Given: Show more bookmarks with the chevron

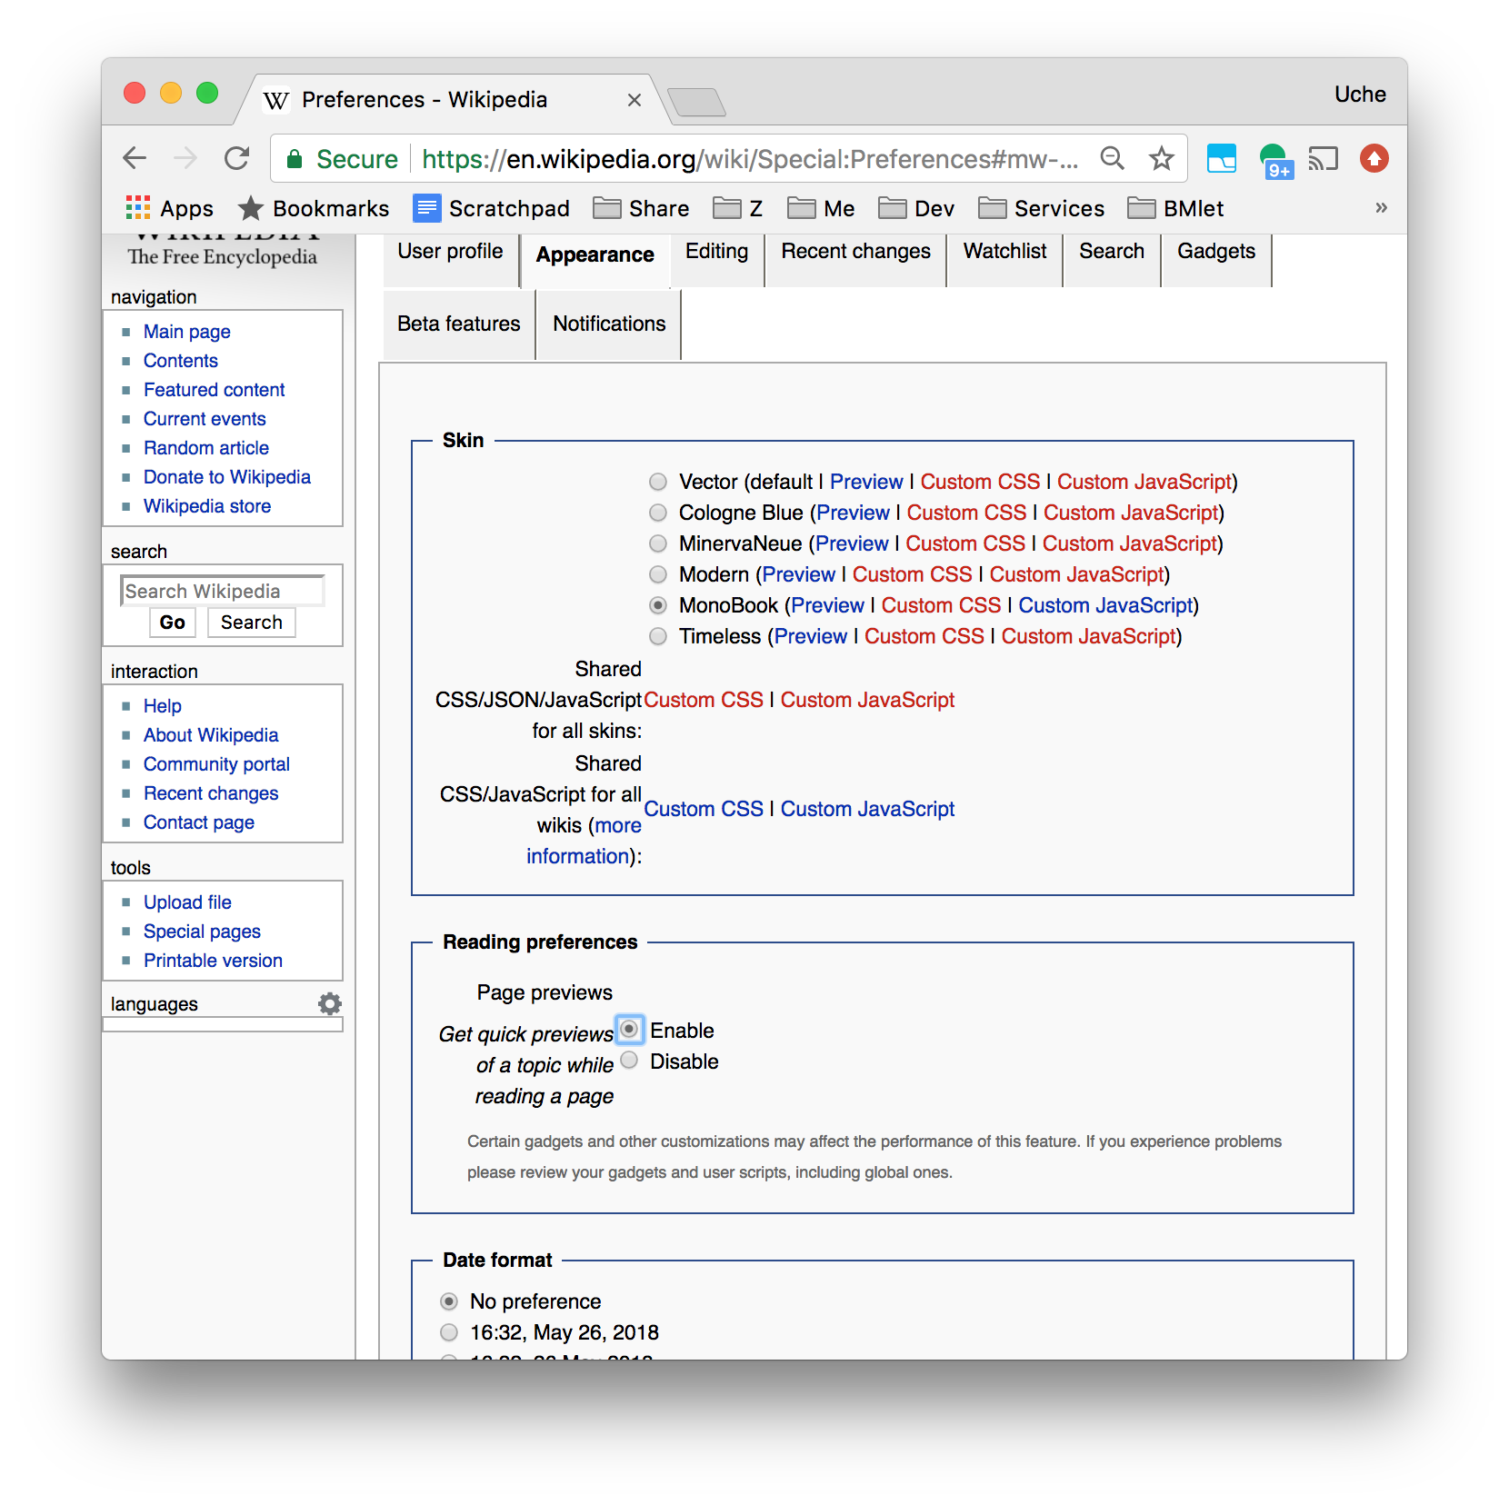Looking at the screenshot, I should point(1381,208).
